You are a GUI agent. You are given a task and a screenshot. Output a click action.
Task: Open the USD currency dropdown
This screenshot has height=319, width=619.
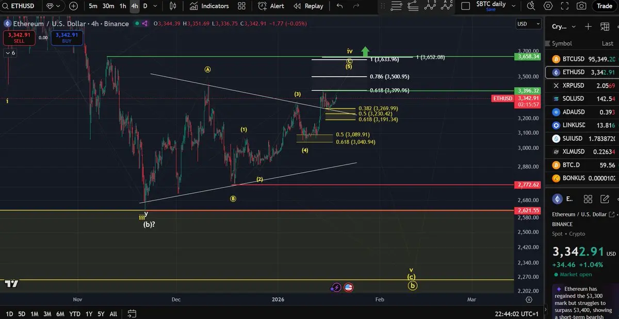(529, 24)
